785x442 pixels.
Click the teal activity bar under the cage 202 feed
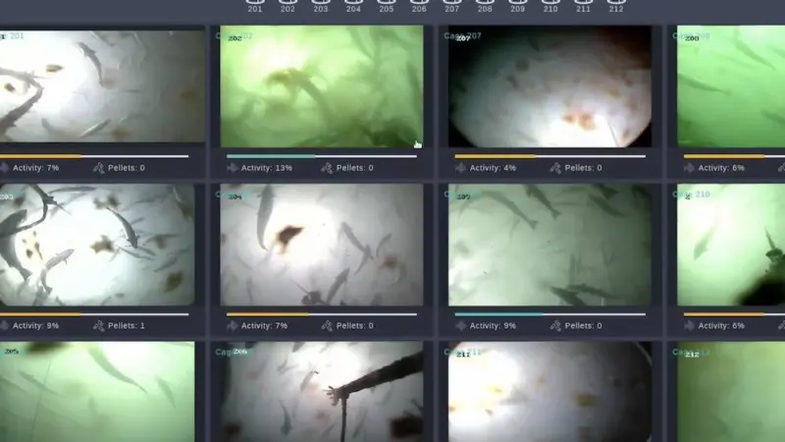point(322,156)
